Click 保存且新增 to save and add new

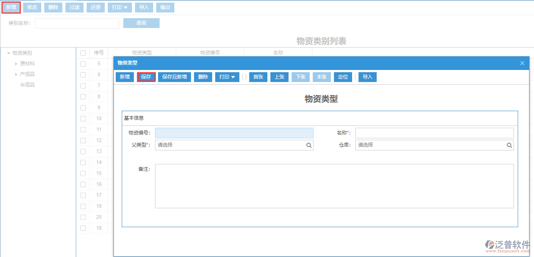(x=174, y=77)
